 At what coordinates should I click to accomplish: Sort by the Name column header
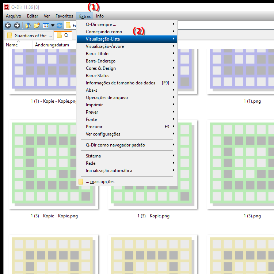click(12, 45)
